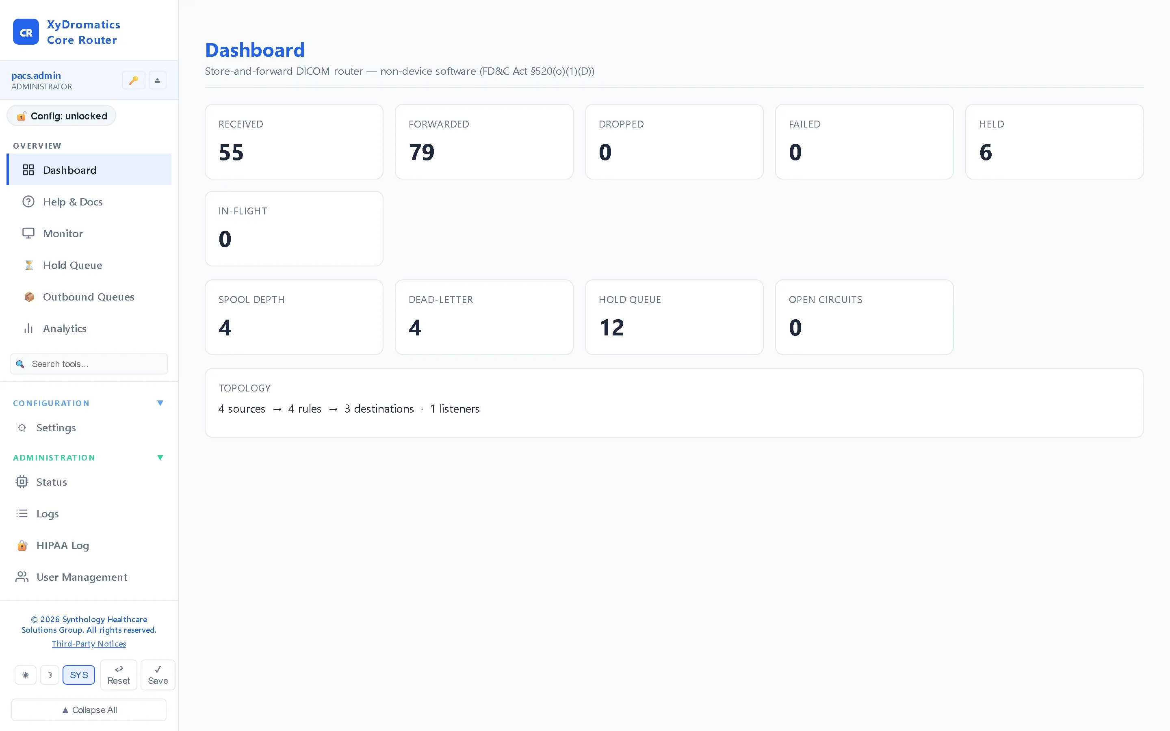Open the Third-Party Notices link
The image size is (1170, 731).
coord(89,644)
